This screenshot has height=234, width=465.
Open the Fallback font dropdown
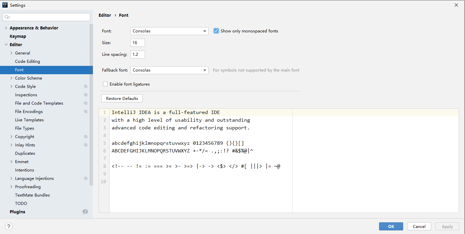pos(169,70)
